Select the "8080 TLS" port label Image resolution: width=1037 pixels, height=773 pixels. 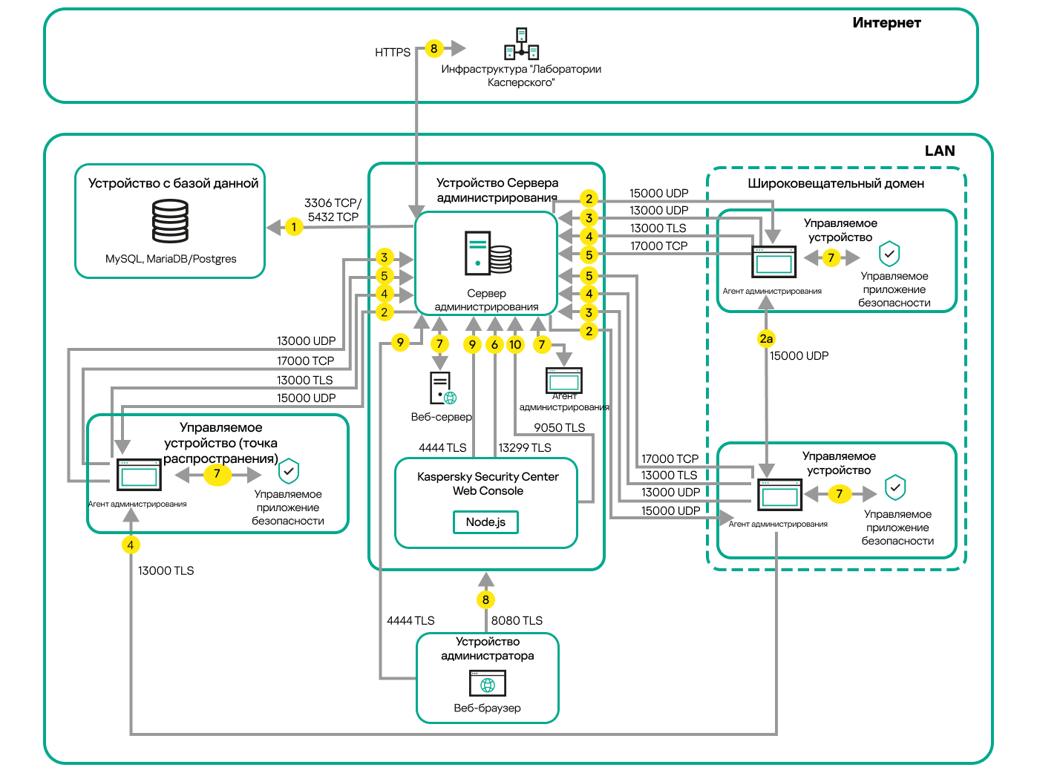click(517, 621)
